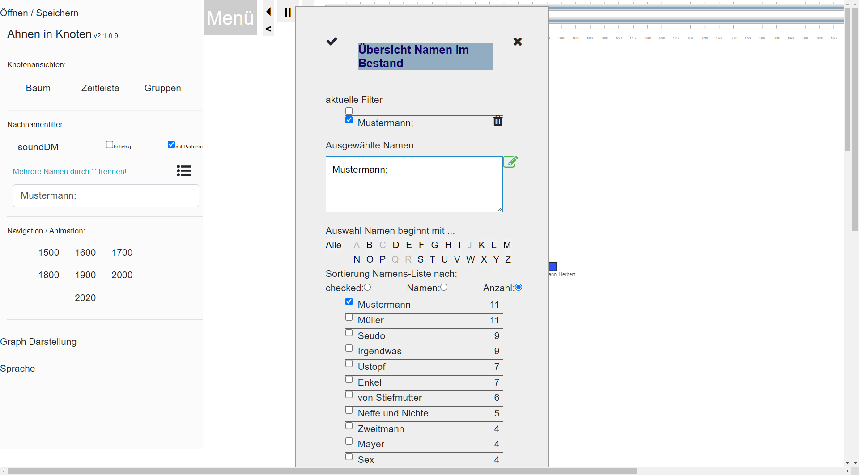Screen dimensions: 859x475
Task: Sort the name list by Namen
Action: coord(444,288)
